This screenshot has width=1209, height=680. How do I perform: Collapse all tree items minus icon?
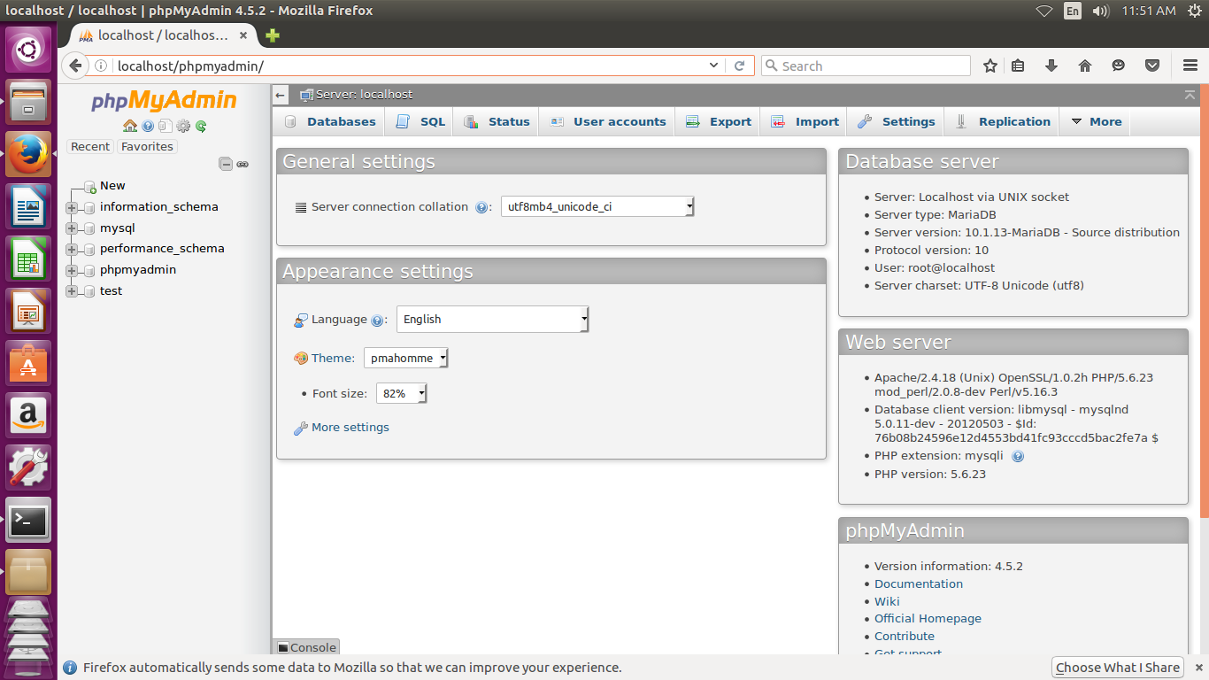point(226,164)
